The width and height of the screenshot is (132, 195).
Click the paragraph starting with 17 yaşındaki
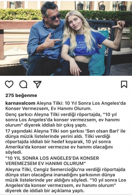coord(65,142)
